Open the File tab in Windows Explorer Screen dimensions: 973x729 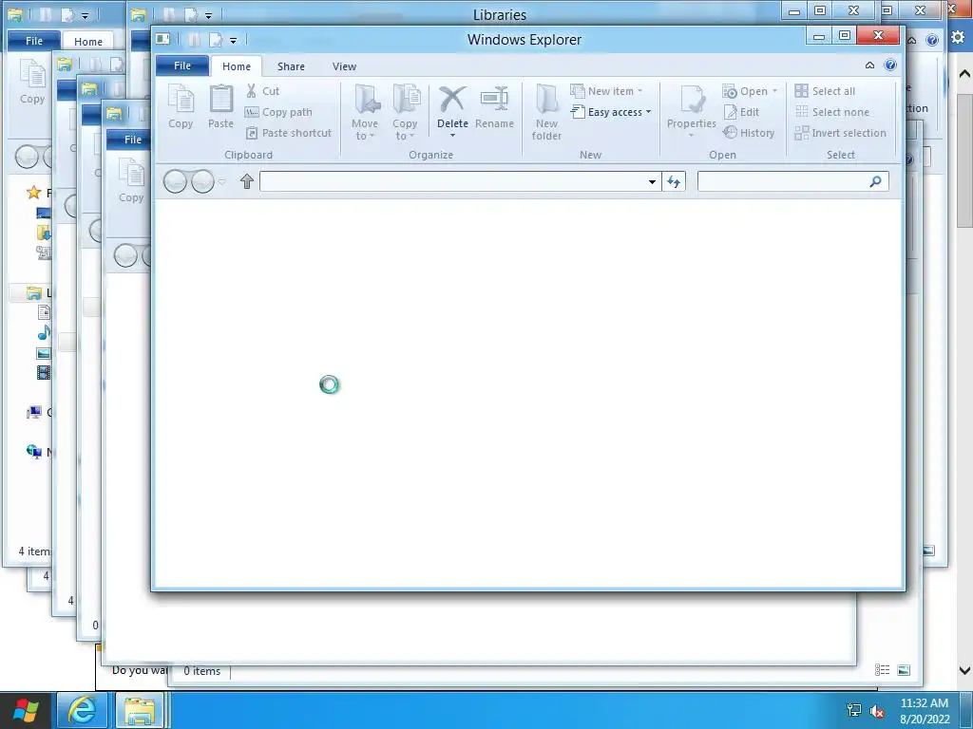click(x=182, y=65)
